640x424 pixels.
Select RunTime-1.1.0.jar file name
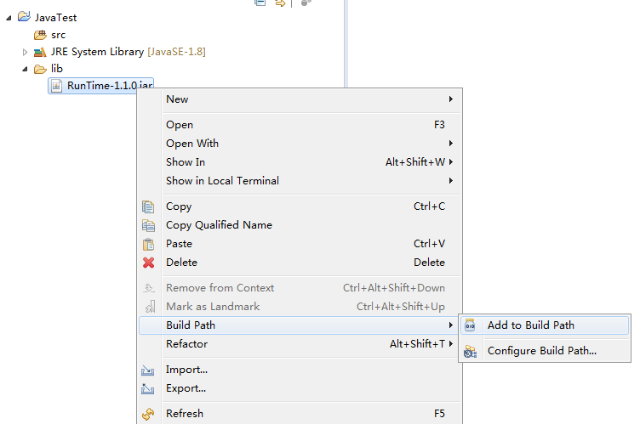coord(110,86)
